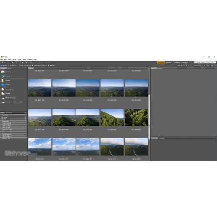Select Media Drive (D:) in Favorites
The height and width of the screenshot is (217, 217).
click(x=10, y=98)
